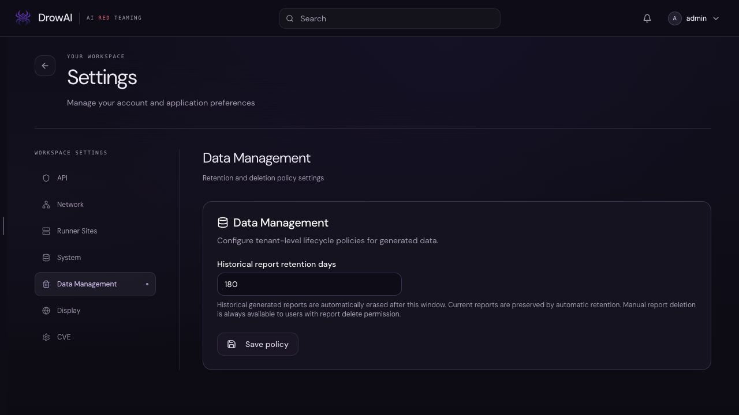Click the Network nodes icon
Screen dimensions: 739x415
pos(46,205)
